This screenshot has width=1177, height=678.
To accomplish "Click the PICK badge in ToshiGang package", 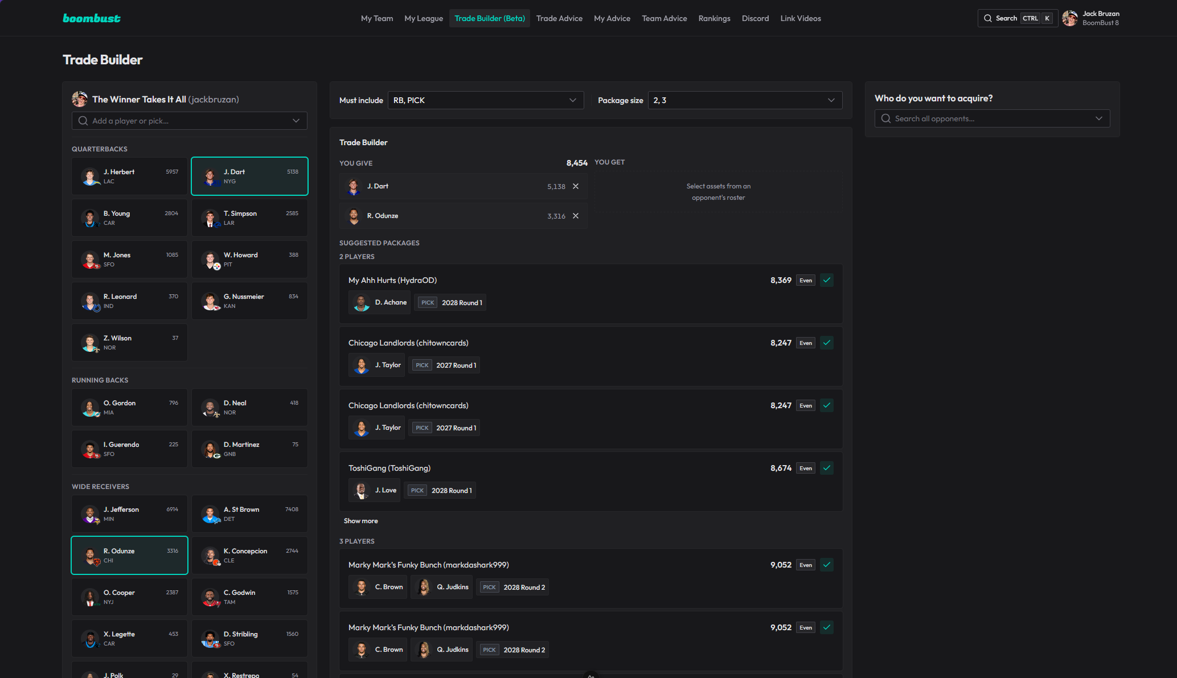I will point(417,490).
